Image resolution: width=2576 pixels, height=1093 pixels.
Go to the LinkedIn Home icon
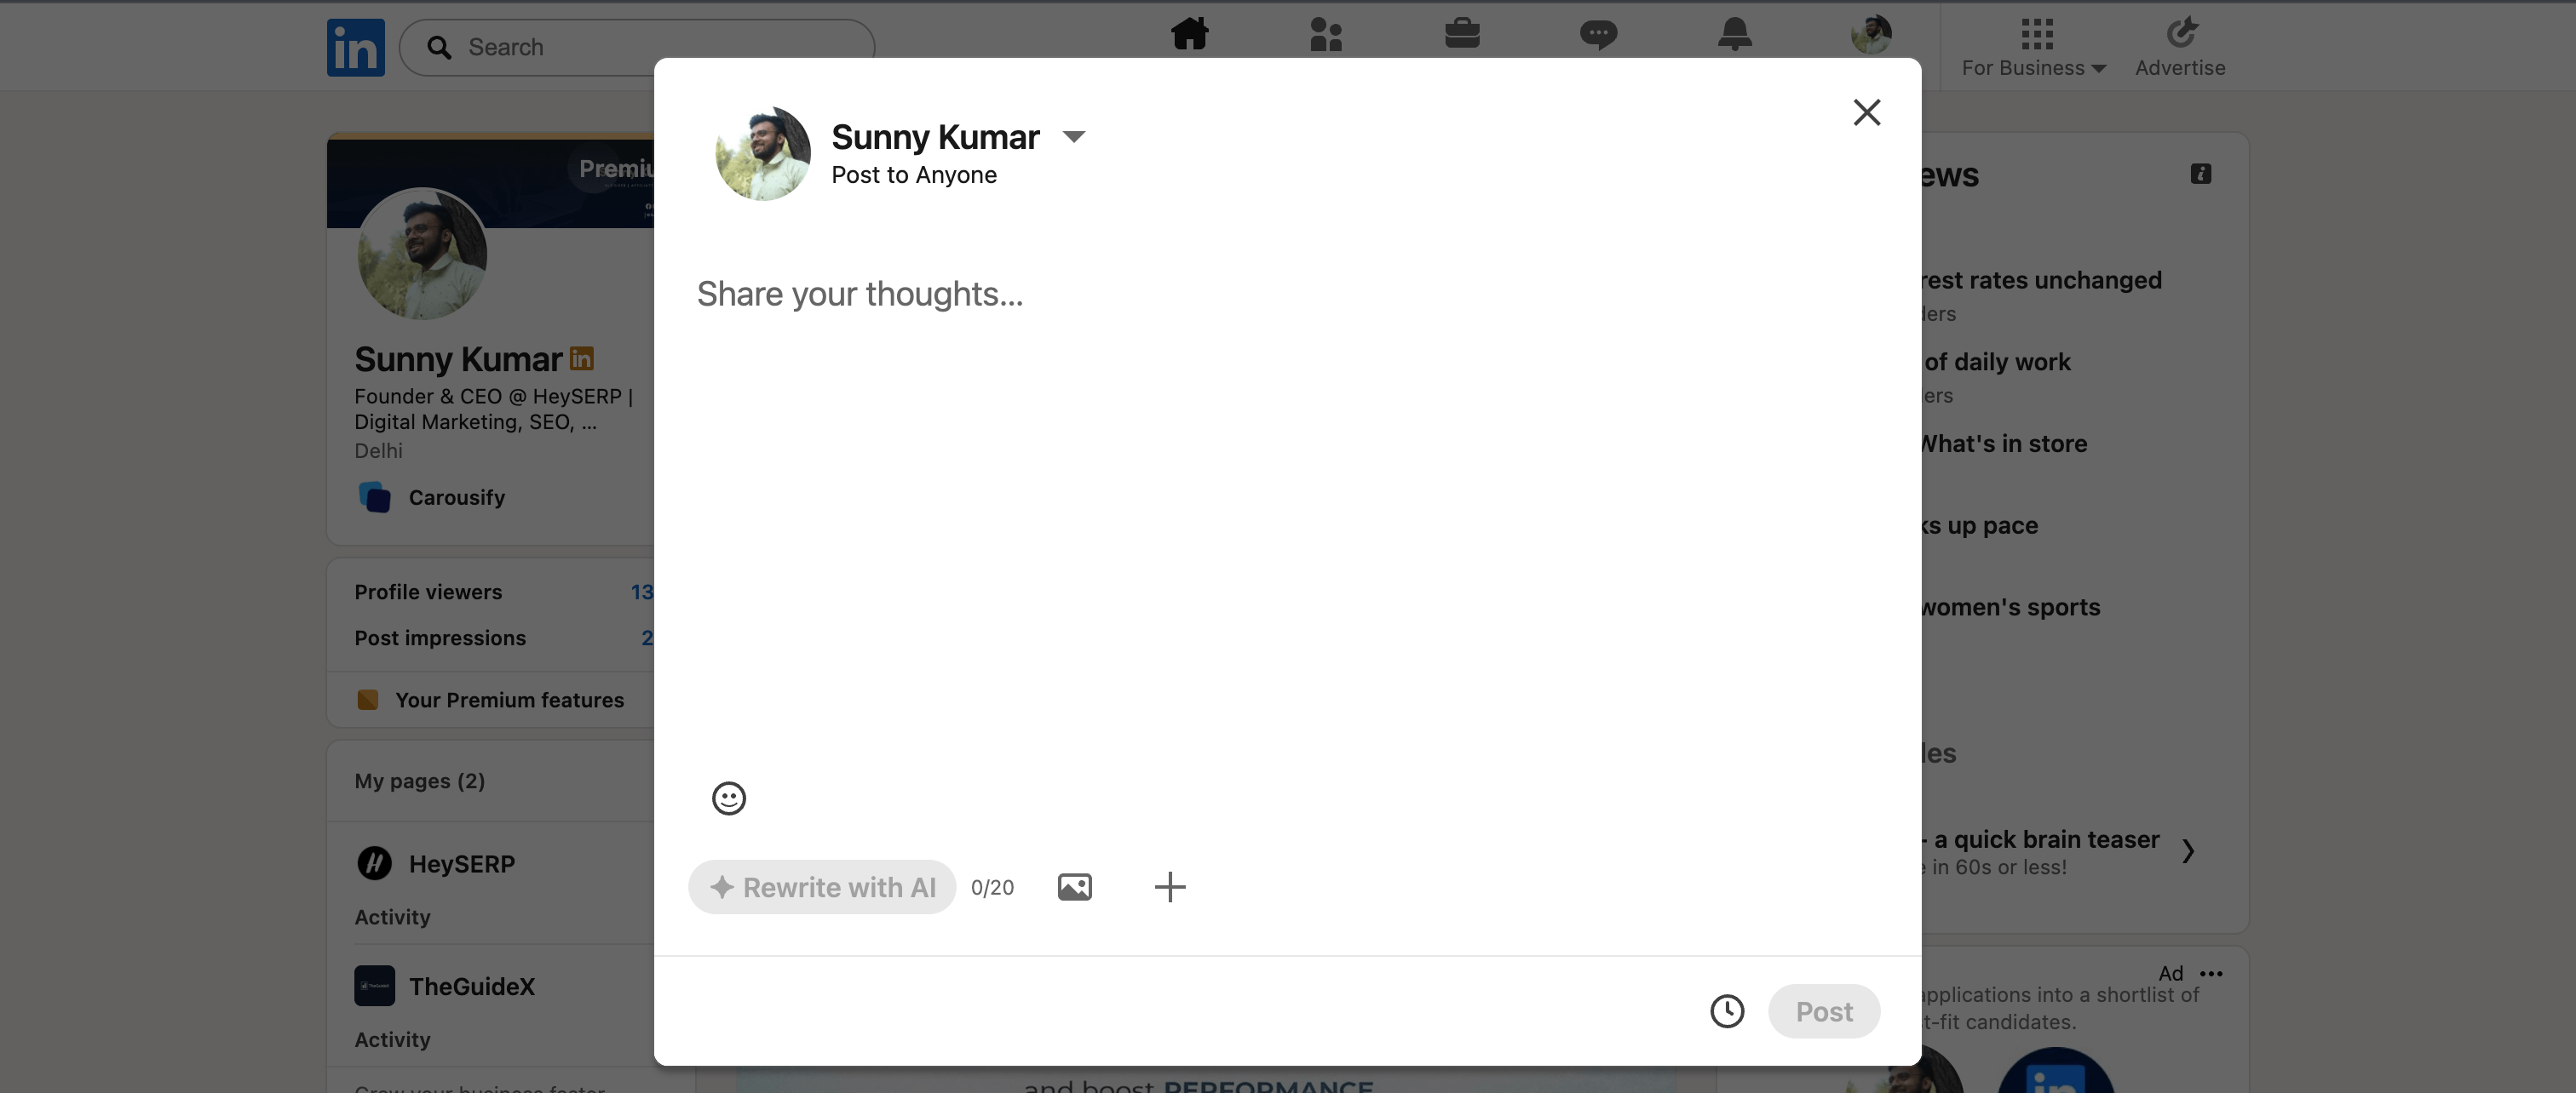pyautogui.click(x=1189, y=35)
